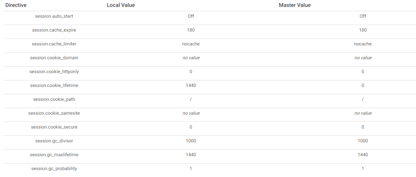Click master value 0 of cookie_lifetime
The width and height of the screenshot is (416, 177).
click(x=363, y=85)
